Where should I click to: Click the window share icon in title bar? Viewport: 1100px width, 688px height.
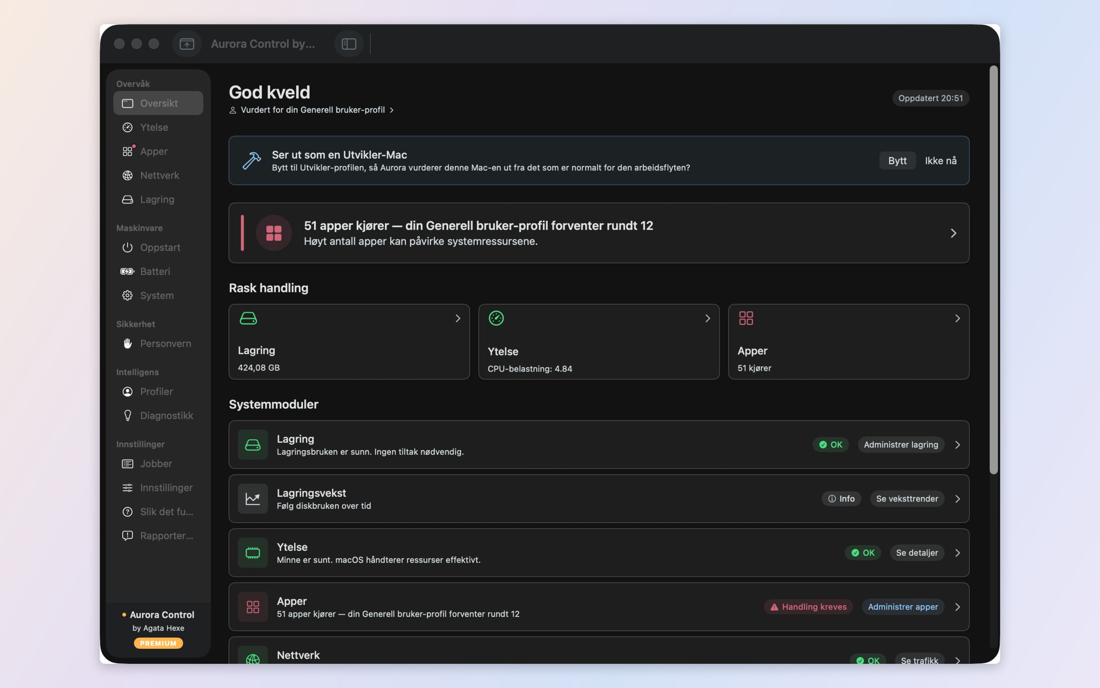click(x=187, y=44)
